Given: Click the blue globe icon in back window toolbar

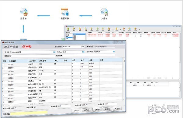Looking at the screenshot, I should [x=130, y=29].
